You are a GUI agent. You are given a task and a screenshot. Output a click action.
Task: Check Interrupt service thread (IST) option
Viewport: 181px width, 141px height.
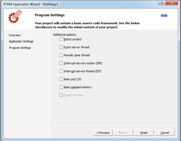[x=61, y=71]
